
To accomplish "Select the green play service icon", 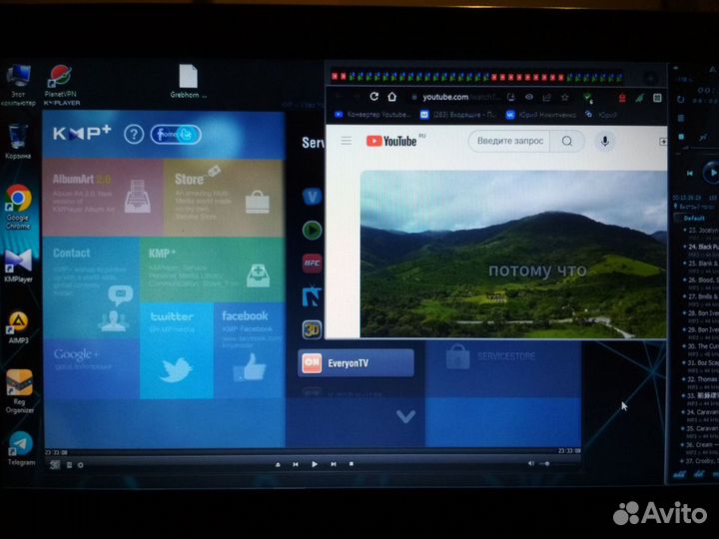I will [x=313, y=231].
